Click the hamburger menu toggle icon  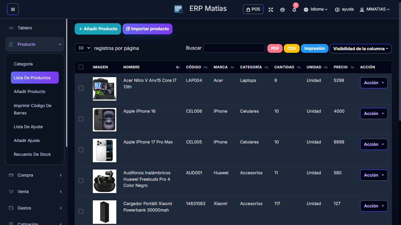[x=13, y=9]
